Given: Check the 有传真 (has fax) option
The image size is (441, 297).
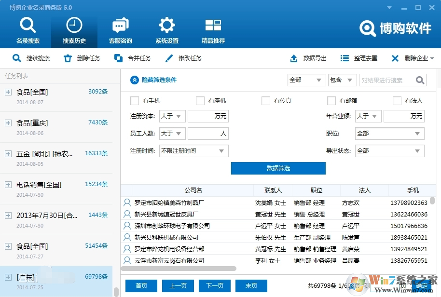Looking at the screenshot, I should pos(265,100).
